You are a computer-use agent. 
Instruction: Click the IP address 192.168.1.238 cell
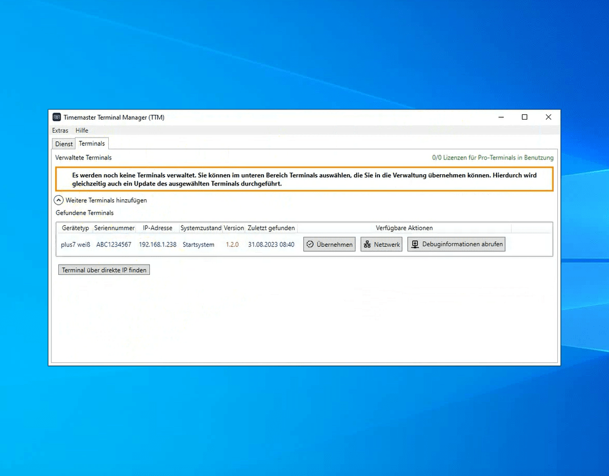click(158, 245)
